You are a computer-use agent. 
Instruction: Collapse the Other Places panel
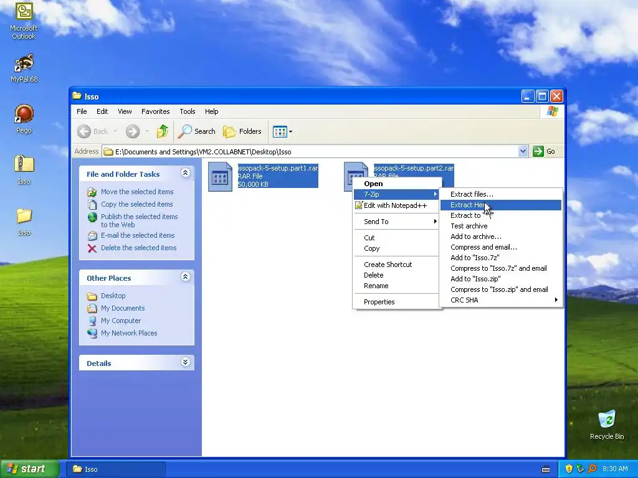click(x=185, y=277)
